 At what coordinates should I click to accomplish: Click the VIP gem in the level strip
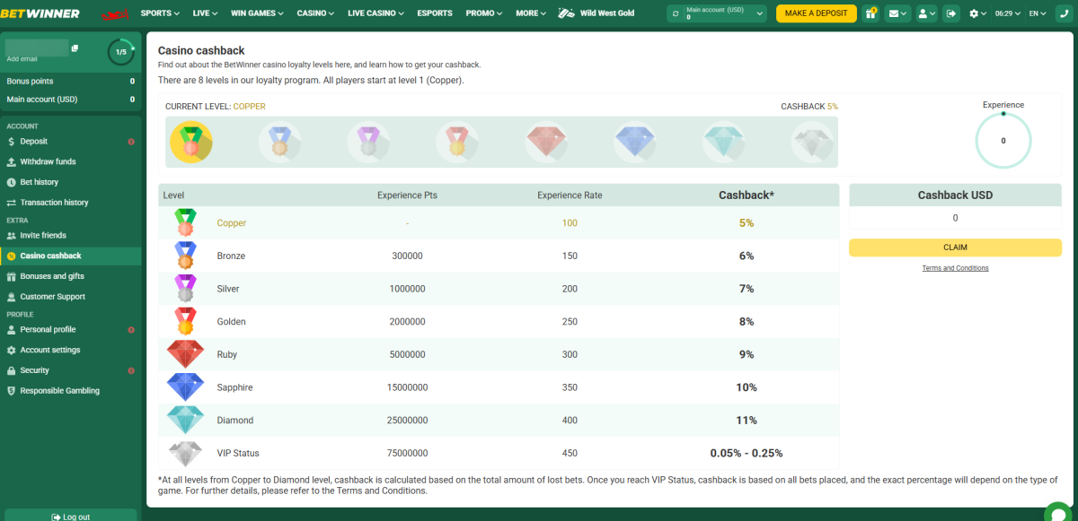814,142
